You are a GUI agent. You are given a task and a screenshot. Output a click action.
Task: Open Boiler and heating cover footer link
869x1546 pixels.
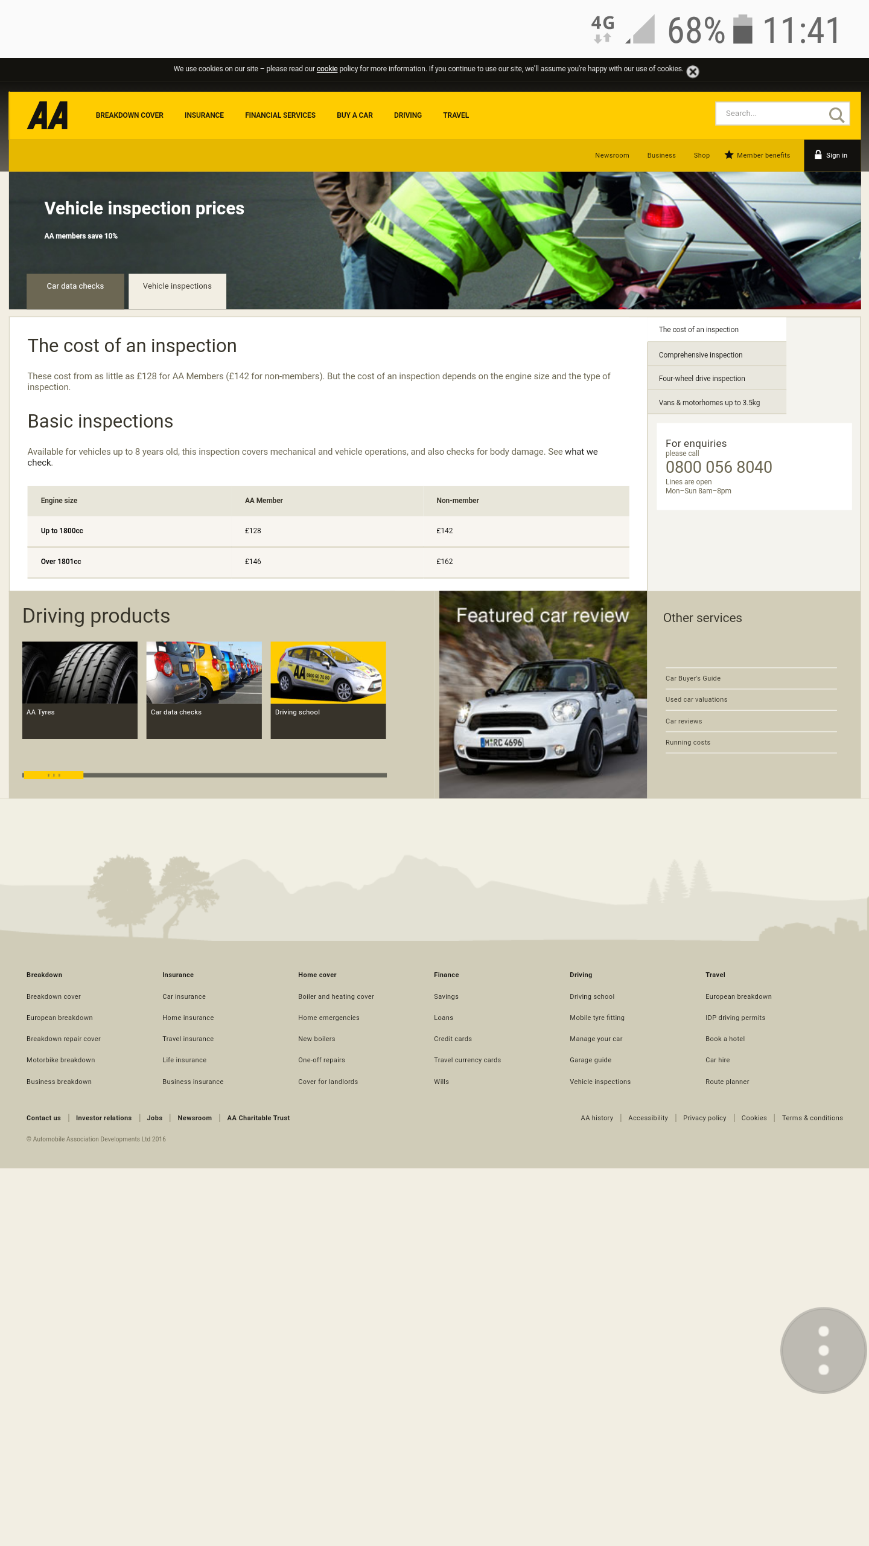pos(336,997)
